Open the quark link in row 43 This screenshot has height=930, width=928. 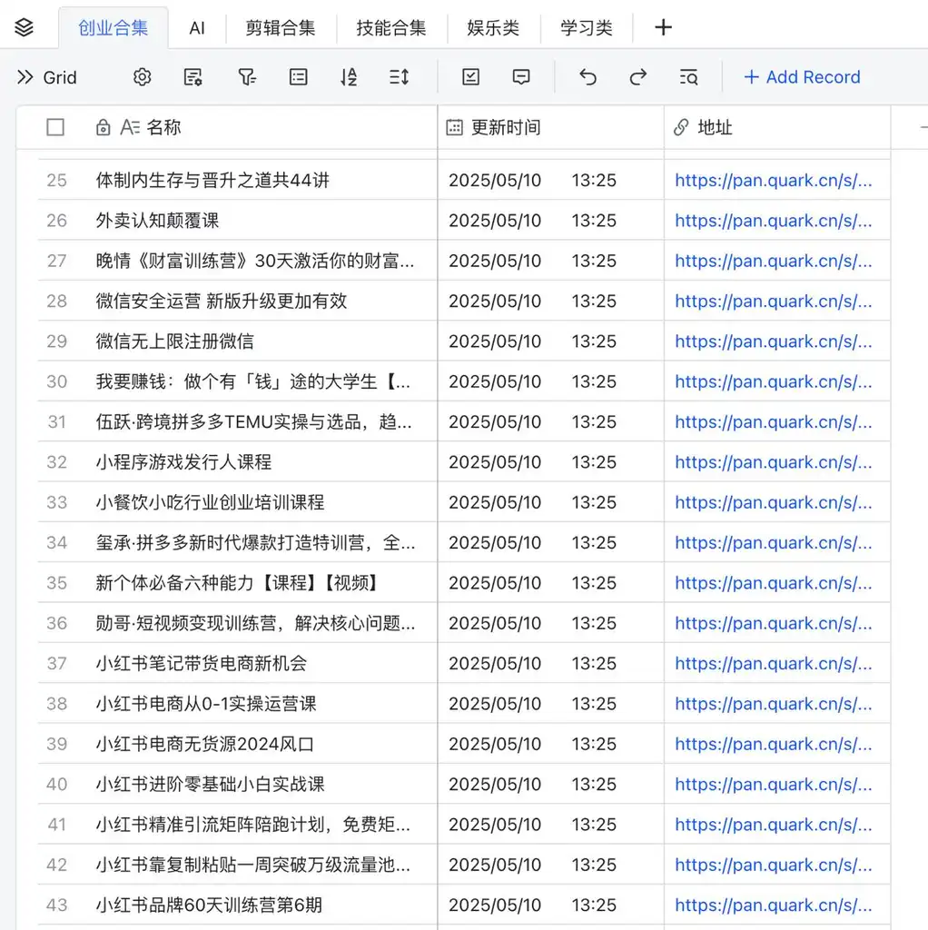coord(774,905)
